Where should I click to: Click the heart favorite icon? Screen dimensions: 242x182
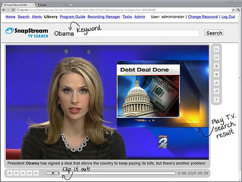point(217,74)
